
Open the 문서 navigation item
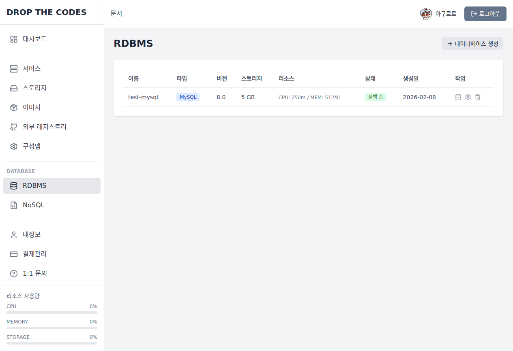point(116,13)
